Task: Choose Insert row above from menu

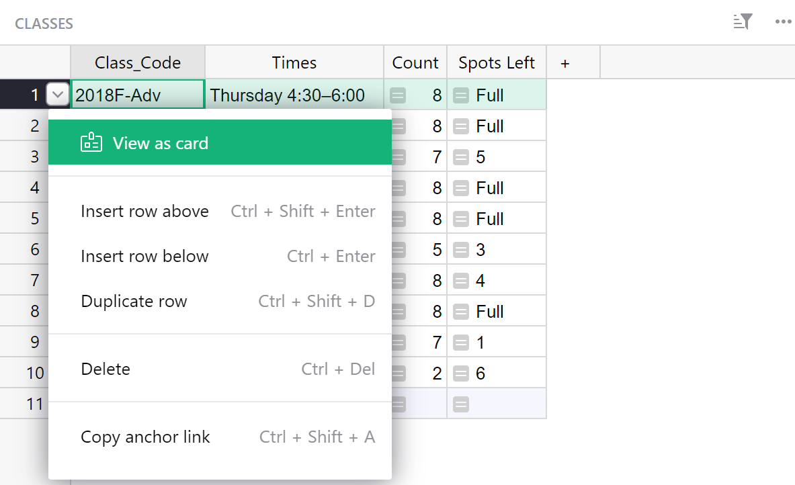Action: coord(144,212)
